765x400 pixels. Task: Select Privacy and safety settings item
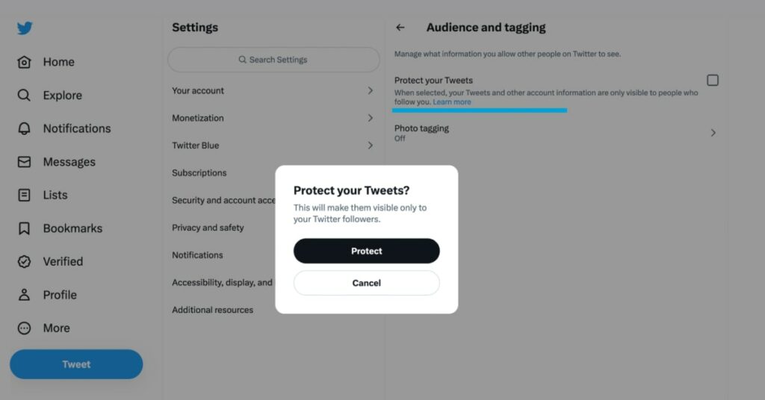(x=208, y=228)
